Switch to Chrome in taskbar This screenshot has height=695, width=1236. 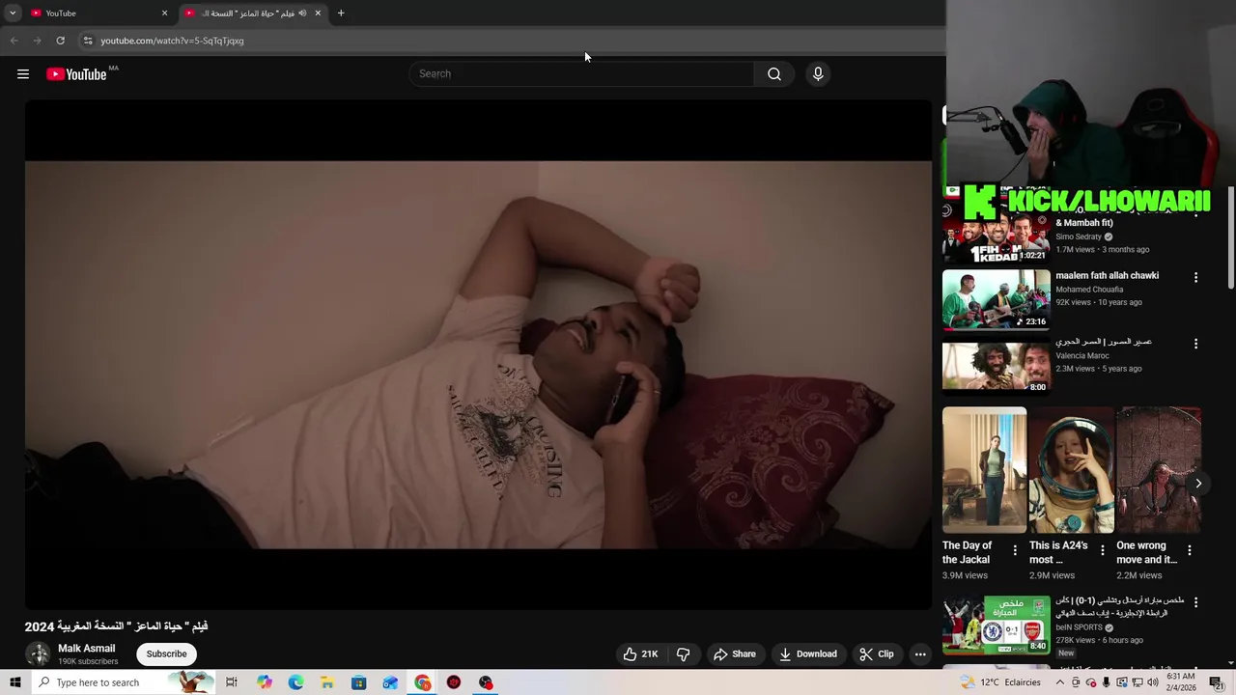[x=423, y=682]
